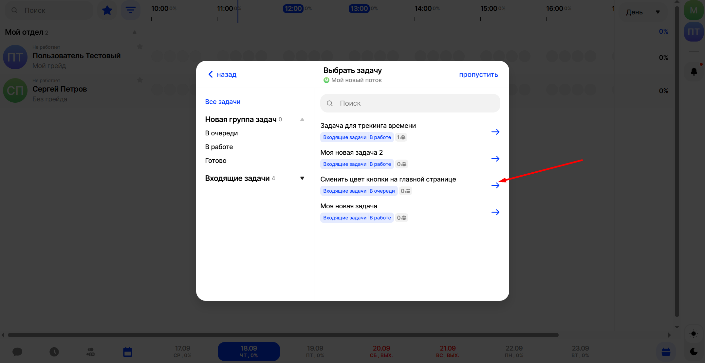705x363 pixels.
Task: Expand 'Входящие задачи' group
Action: pos(302,178)
